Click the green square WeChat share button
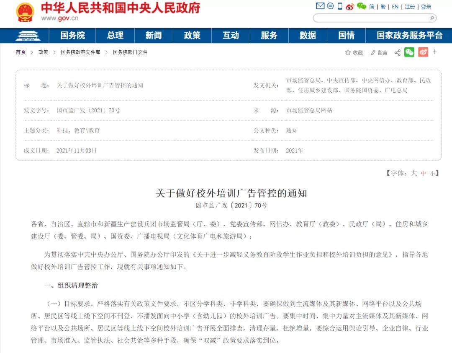Viewport: 452px width, 353px height. [x=409, y=52]
